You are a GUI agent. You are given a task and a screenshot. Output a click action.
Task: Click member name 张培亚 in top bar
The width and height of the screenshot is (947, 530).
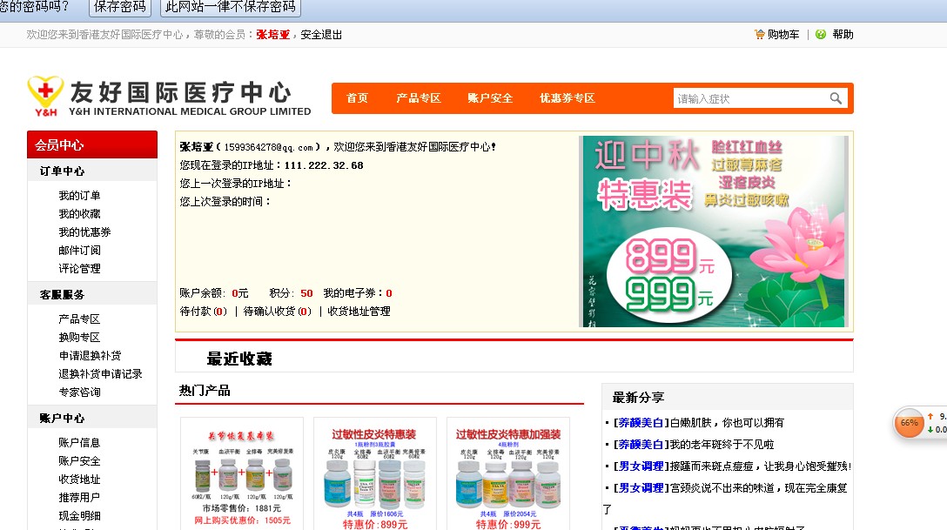[273, 35]
